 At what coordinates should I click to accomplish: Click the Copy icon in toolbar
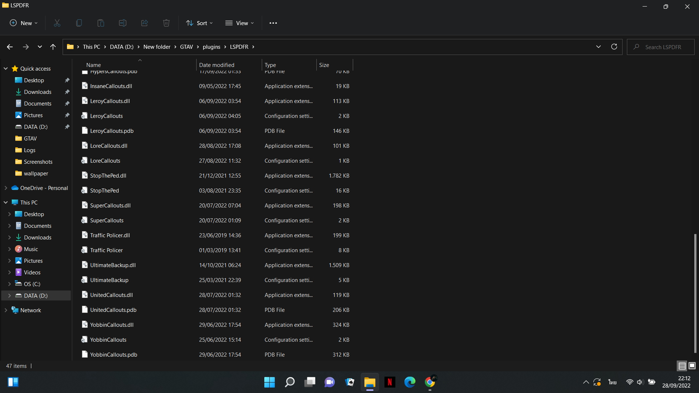79,23
